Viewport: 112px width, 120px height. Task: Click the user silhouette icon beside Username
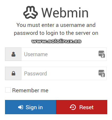pyautogui.click(x=13, y=54)
